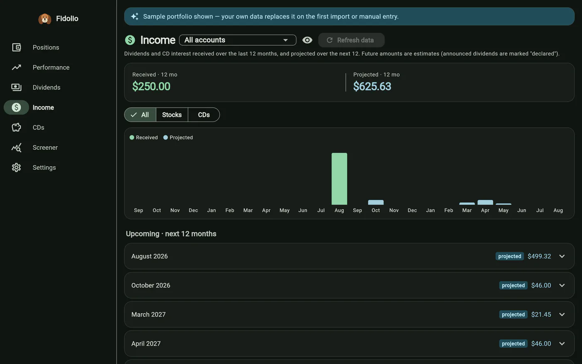Select the CDs filter chip

[204, 115]
